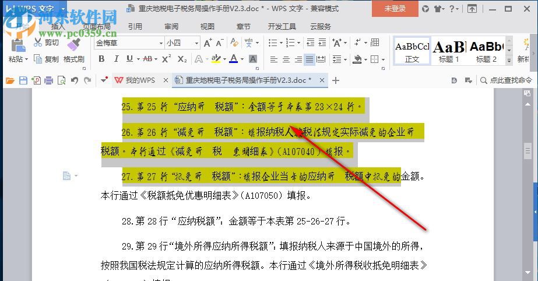Select the 正文 style
538x281 pixels.
(412, 51)
